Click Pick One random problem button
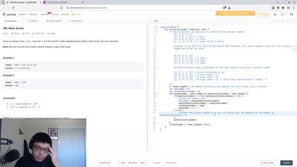This screenshot has width=297, height=167. click(104, 163)
